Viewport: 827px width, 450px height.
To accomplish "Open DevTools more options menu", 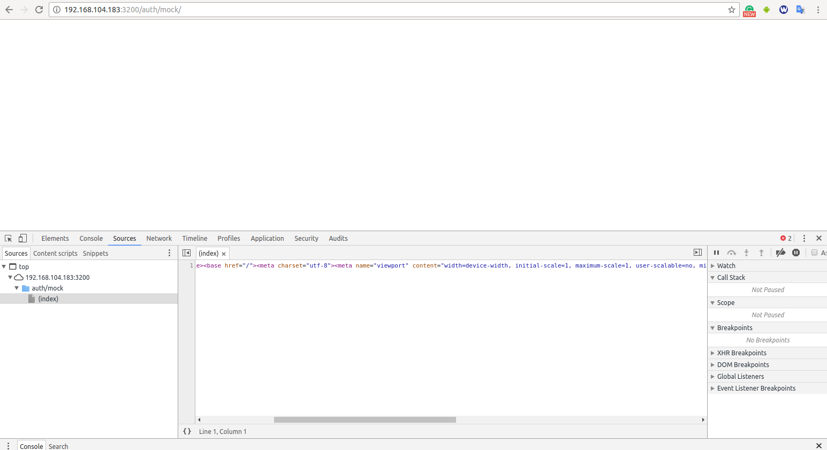I will tap(804, 238).
